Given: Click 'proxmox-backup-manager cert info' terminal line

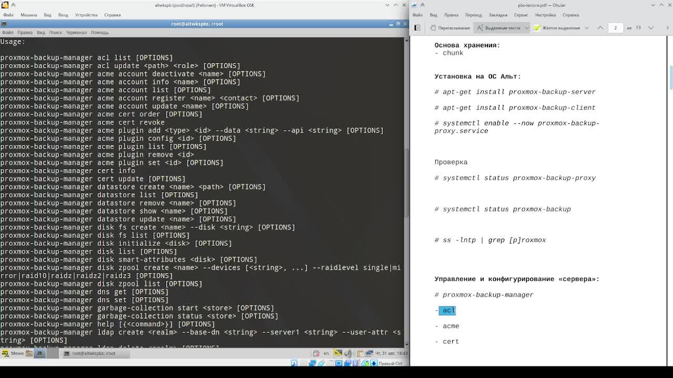Looking at the screenshot, I should pos(68,171).
